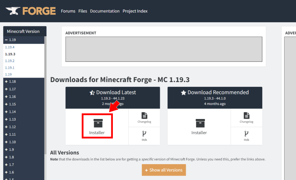Expand the 1.17 version group

click(x=24, y=89)
